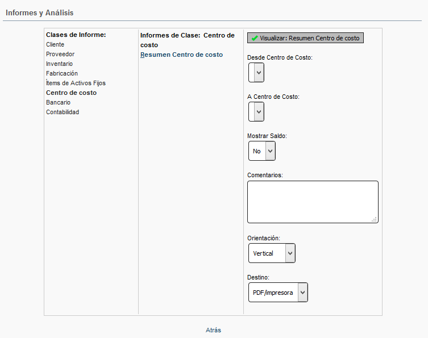
Task: Open the Bancario report class
Action: (x=58, y=102)
